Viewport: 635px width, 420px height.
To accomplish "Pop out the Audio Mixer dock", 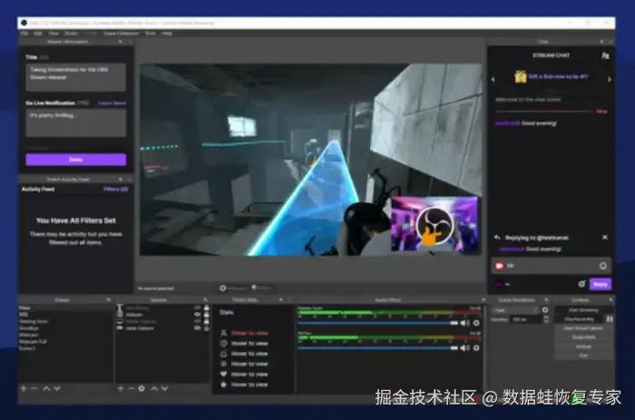I will (x=484, y=299).
